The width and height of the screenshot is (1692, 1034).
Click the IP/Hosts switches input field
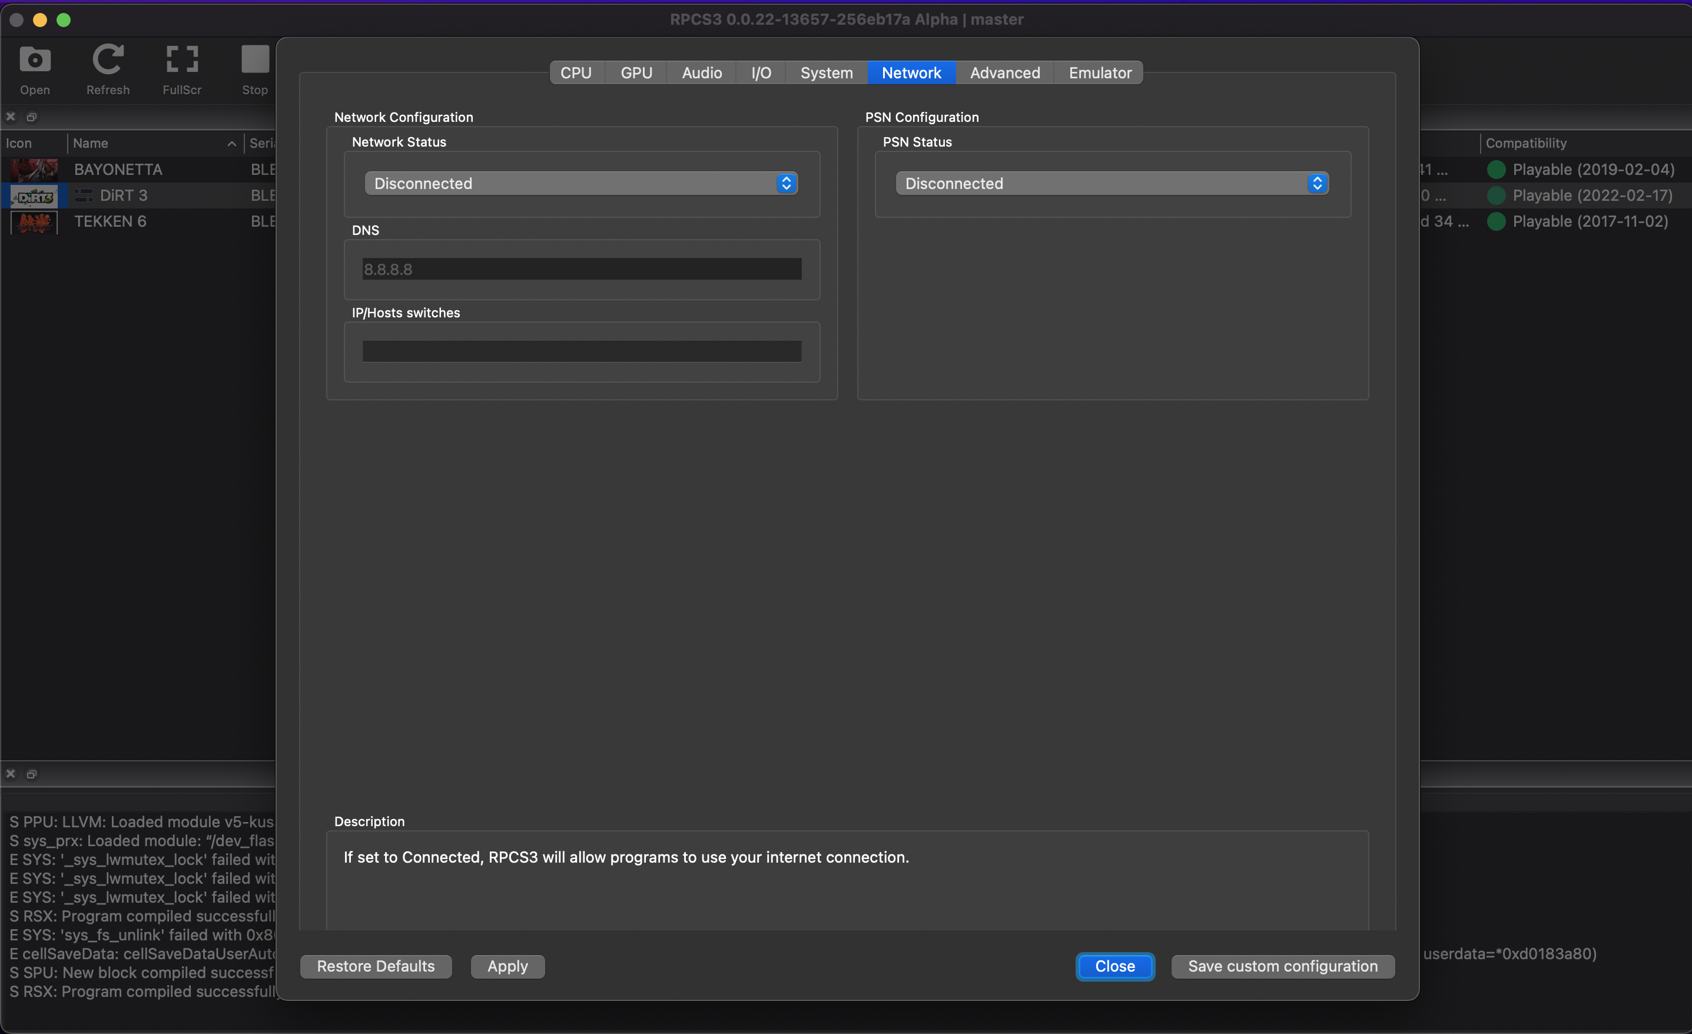[582, 351]
